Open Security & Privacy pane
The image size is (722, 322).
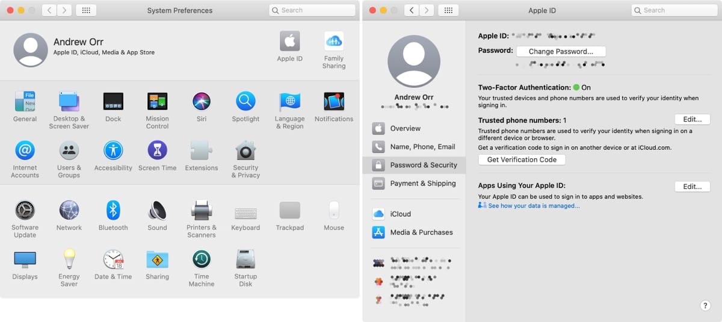245,159
